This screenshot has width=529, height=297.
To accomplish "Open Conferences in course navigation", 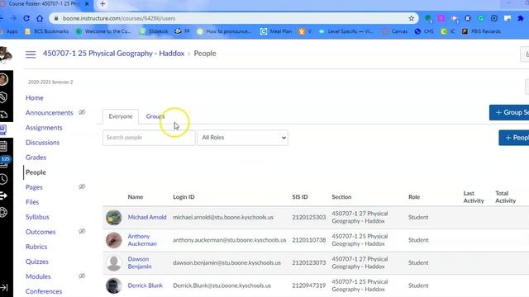I will point(44,291).
